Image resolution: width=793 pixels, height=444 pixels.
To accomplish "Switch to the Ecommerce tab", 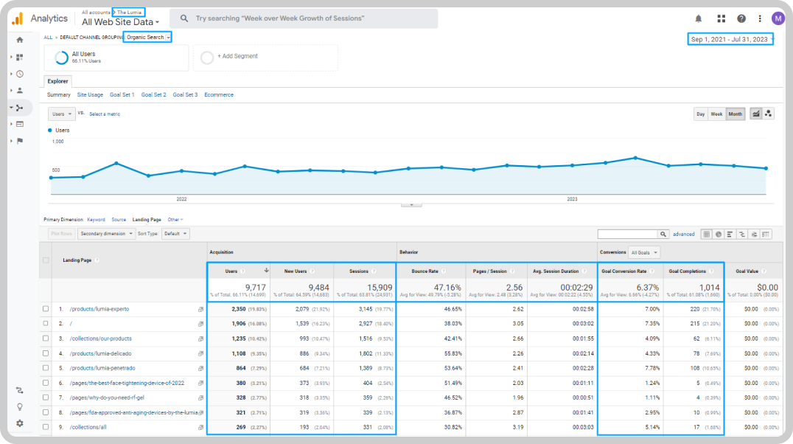I will [219, 94].
